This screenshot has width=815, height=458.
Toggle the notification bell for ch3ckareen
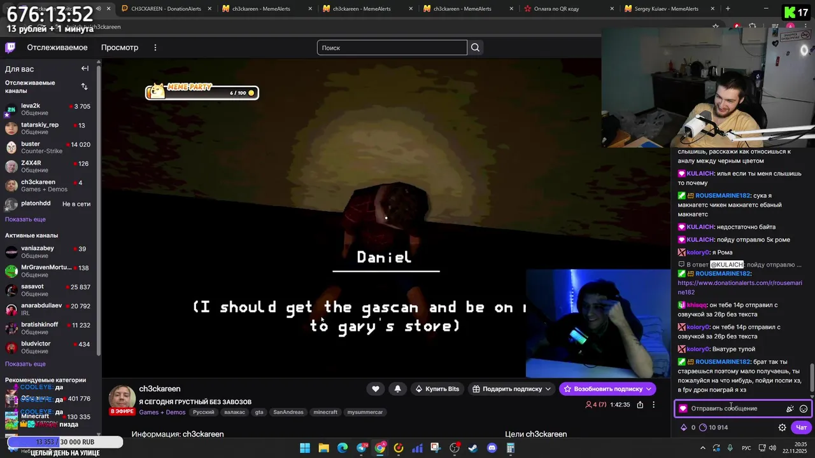tap(398, 389)
